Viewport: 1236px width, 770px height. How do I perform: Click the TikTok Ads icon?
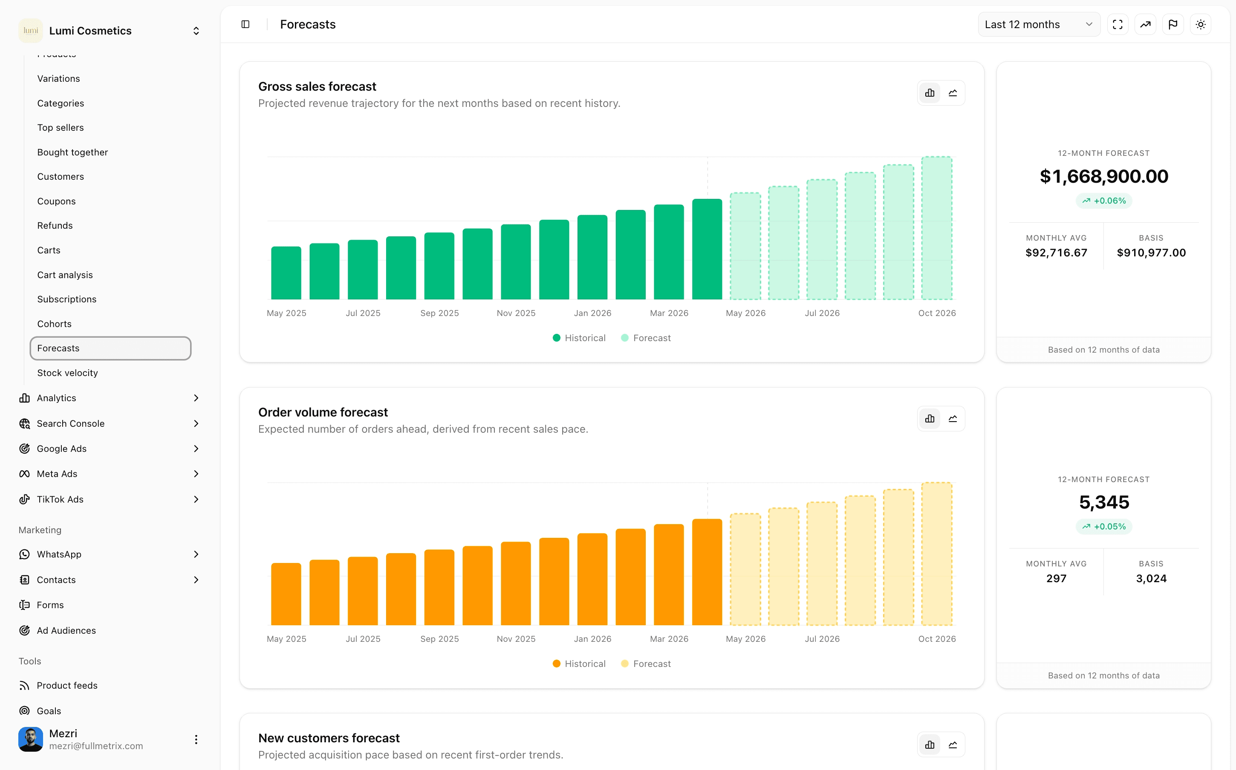click(x=24, y=499)
